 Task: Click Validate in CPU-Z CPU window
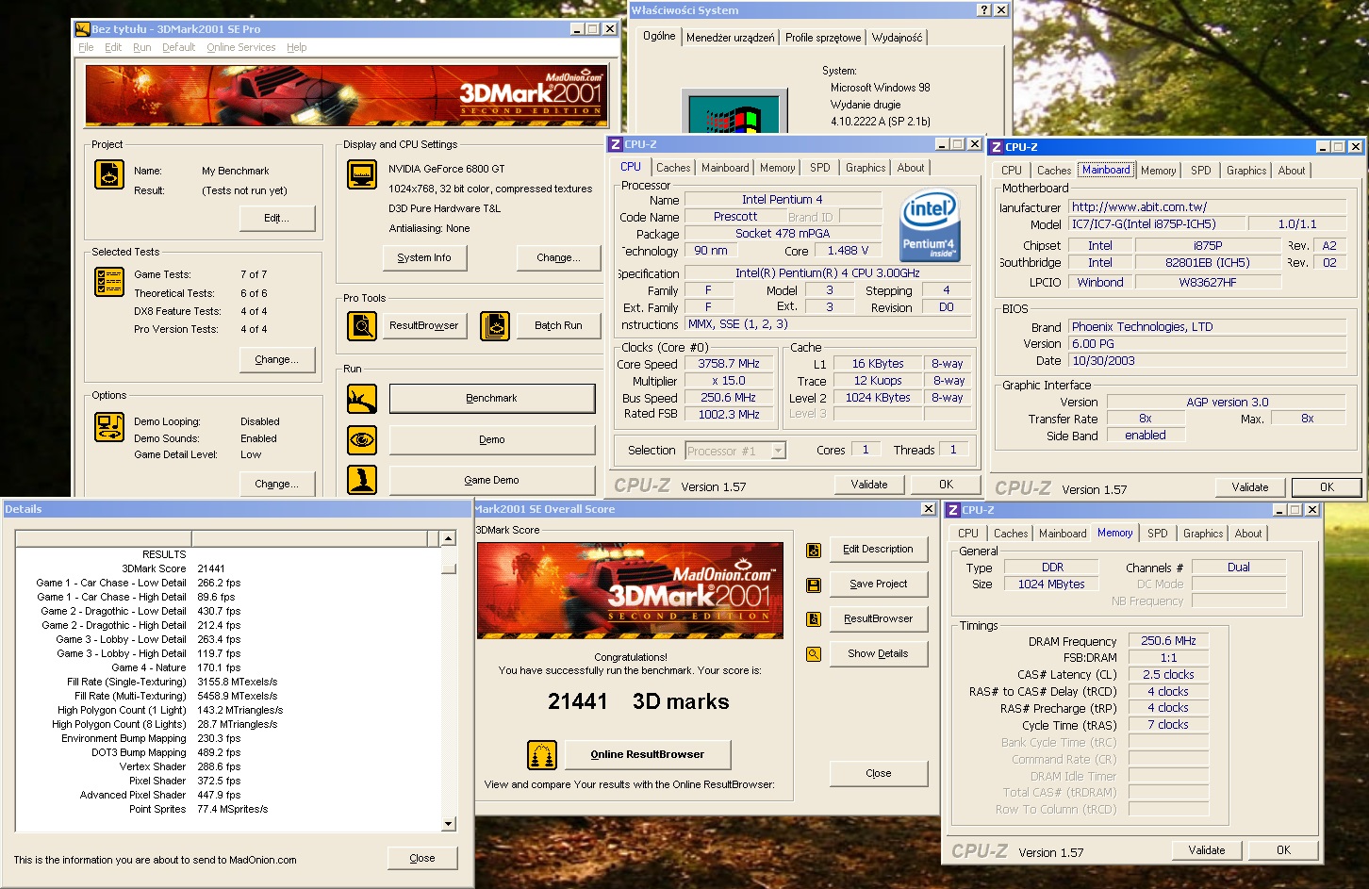coord(869,485)
